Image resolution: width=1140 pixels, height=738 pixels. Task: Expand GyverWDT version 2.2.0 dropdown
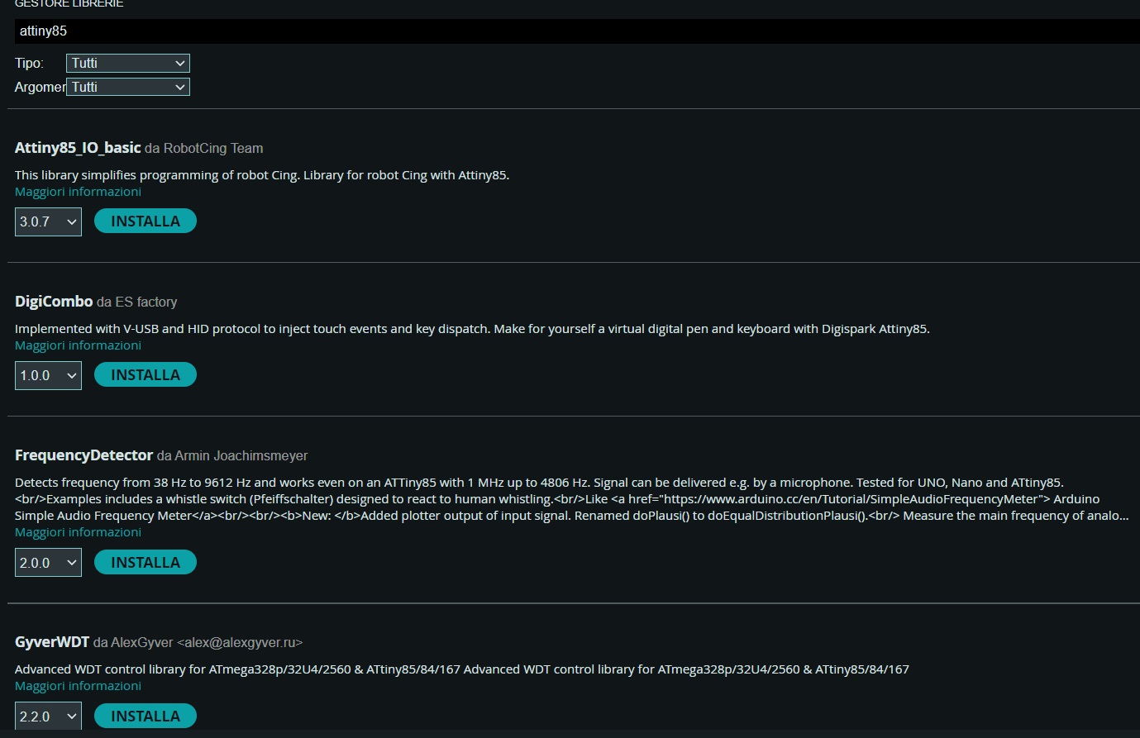click(48, 716)
